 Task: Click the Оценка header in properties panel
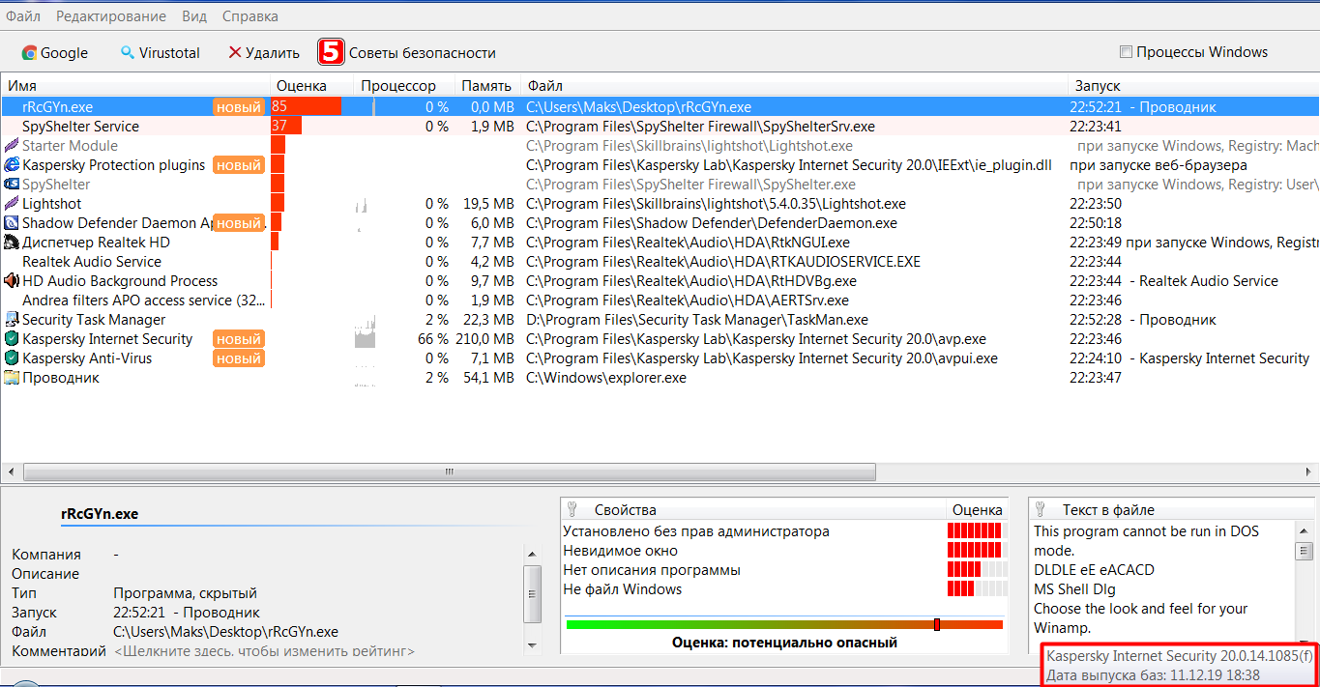tap(977, 509)
